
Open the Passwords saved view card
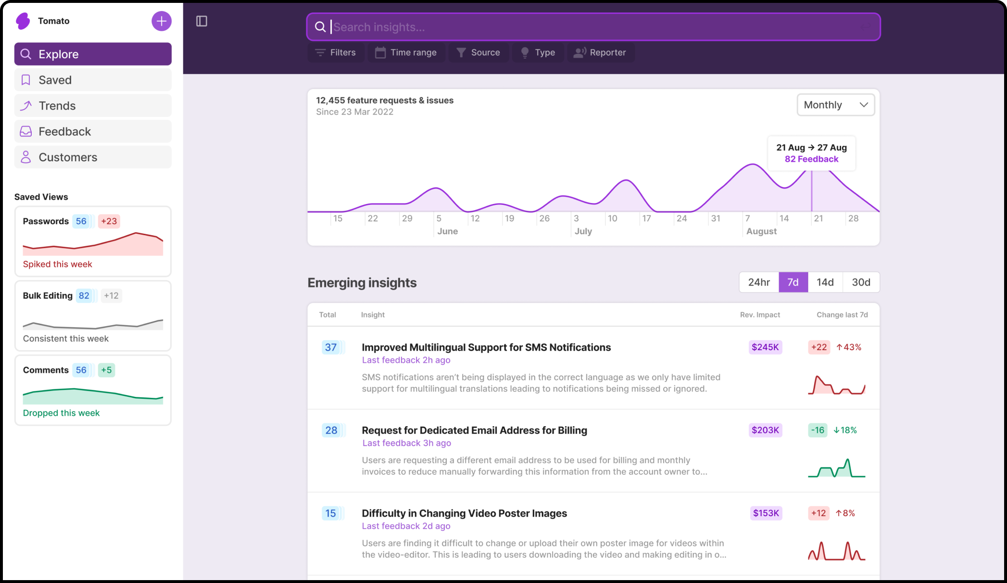(x=93, y=241)
